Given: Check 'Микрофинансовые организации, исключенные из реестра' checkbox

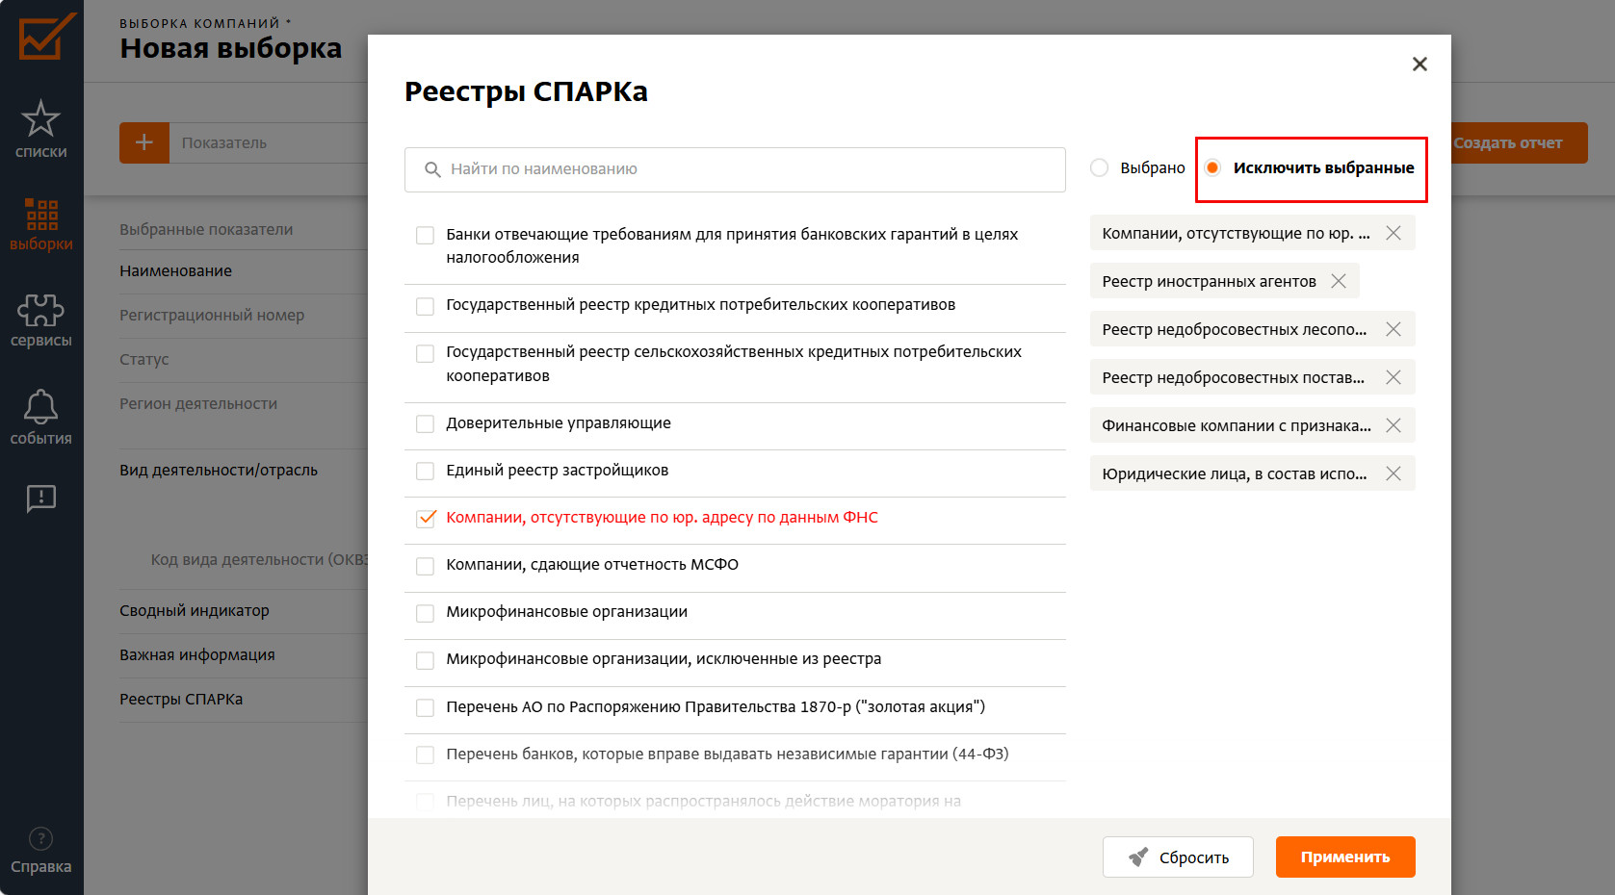Looking at the screenshot, I should coord(425,660).
